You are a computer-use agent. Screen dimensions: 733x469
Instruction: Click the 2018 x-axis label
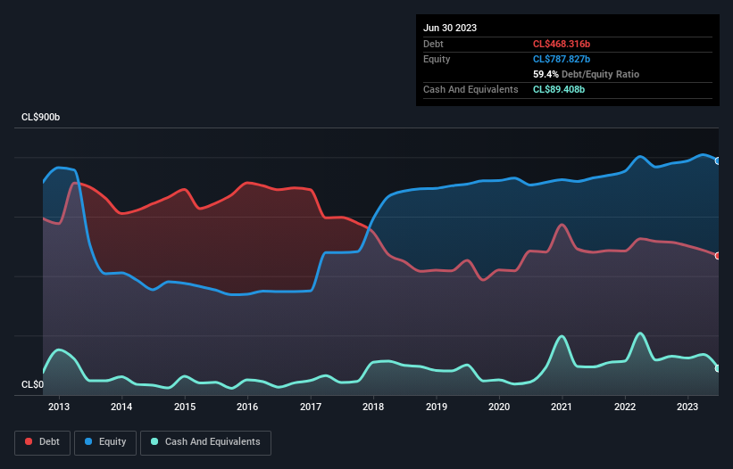[373, 407]
